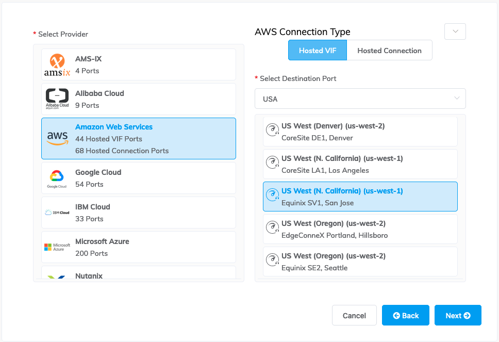Open the USA country dropdown
Viewport: 499px width, 342px height.
click(360, 99)
